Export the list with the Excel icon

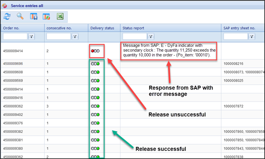[60, 17]
